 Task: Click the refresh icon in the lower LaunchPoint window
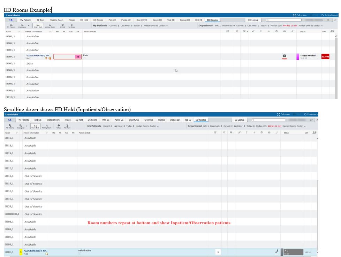pos(305,114)
